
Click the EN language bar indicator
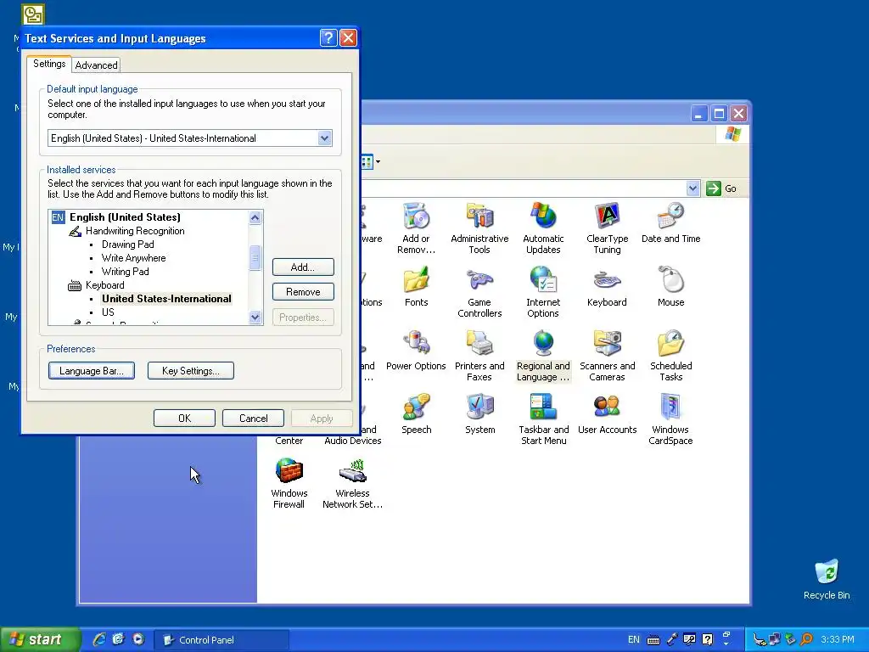pyautogui.click(x=633, y=639)
